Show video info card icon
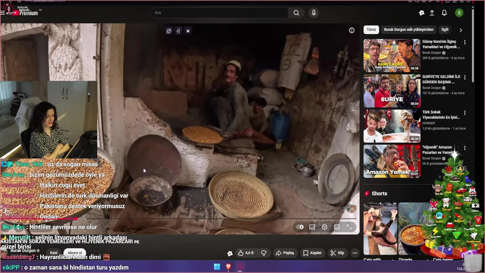Screen dimensions: 485x273 352,30
